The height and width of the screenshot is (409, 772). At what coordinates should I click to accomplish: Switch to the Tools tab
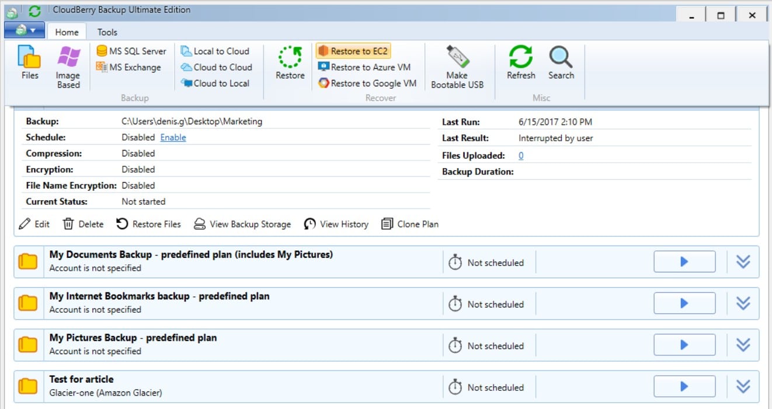(x=107, y=32)
